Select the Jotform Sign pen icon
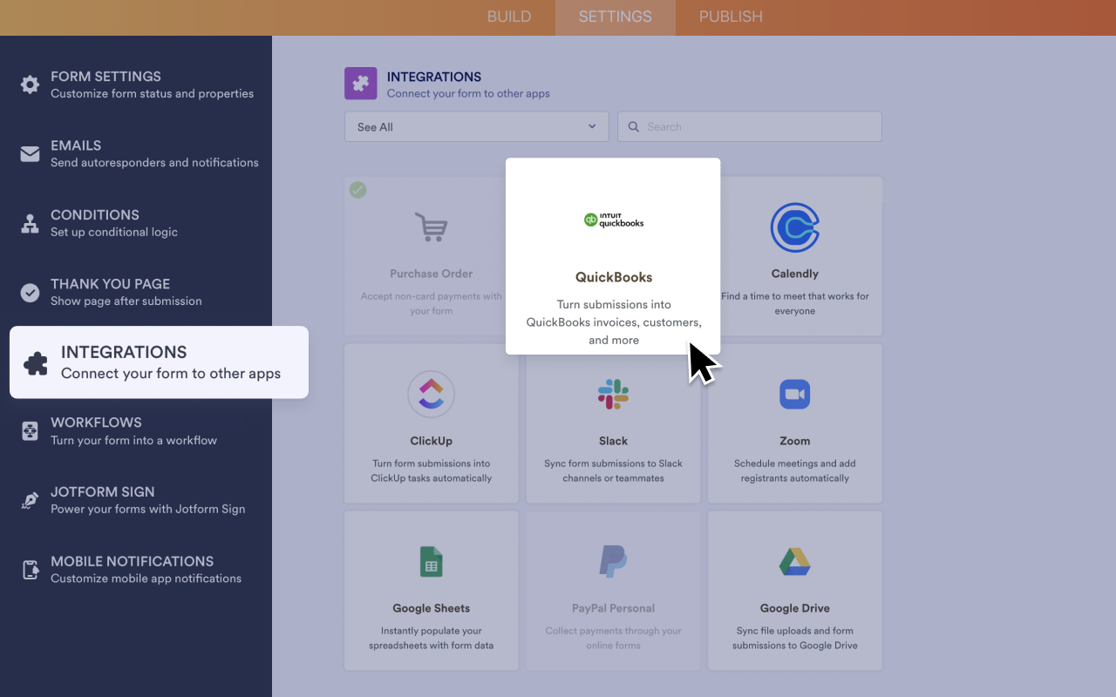The width and height of the screenshot is (1116, 697). point(29,500)
